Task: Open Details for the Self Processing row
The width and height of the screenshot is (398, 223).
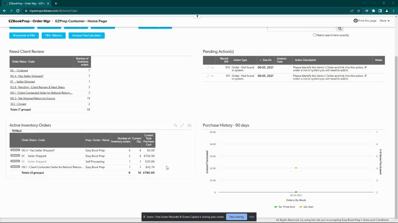Action: click(x=15, y=161)
